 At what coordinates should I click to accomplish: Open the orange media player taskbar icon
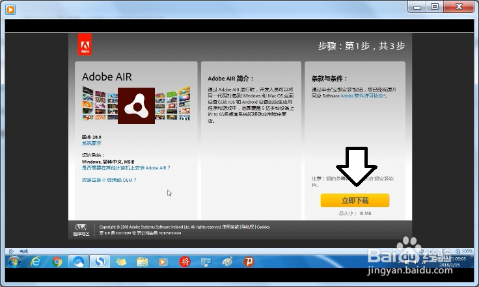(163, 262)
